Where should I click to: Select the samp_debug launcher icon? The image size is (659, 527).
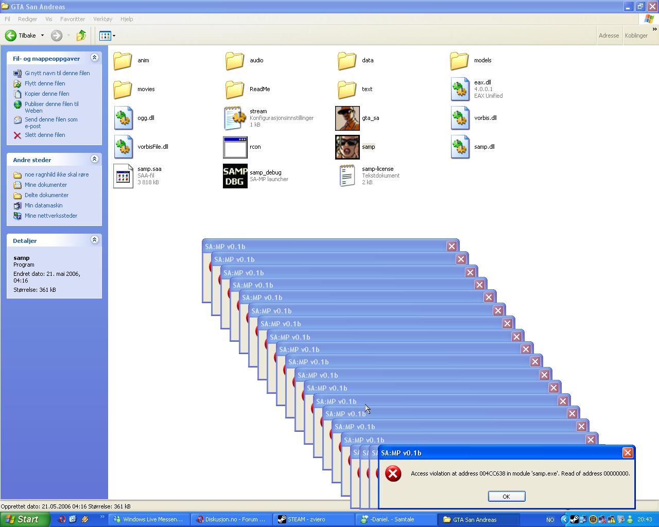coord(235,176)
